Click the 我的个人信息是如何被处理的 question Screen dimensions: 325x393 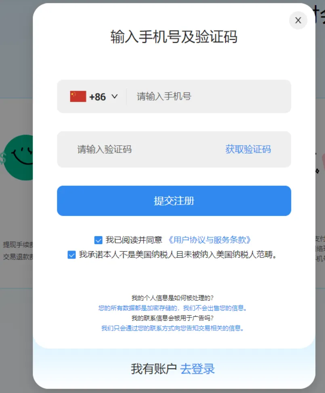pyautogui.click(x=172, y=298)
